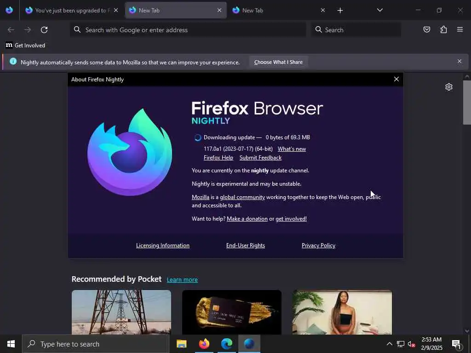Close the active New Tab

(219, 10)
